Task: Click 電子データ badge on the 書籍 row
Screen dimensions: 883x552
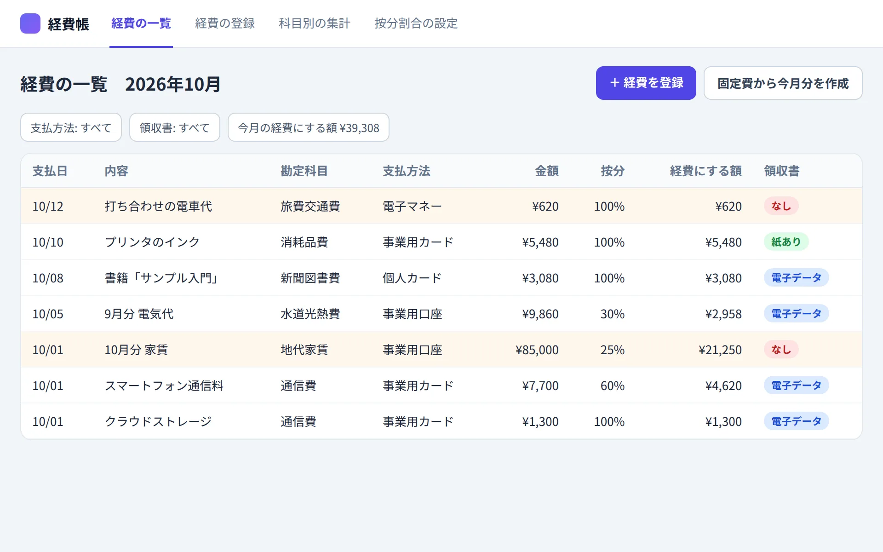Action: point(797,277)
